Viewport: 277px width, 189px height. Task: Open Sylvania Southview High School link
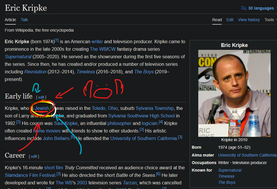pos(141,116)
